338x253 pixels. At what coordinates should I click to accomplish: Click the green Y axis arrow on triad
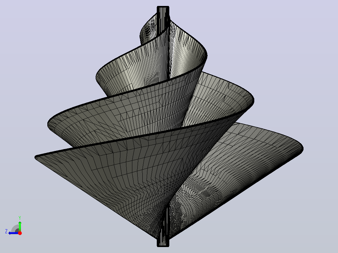click(20, 226)
